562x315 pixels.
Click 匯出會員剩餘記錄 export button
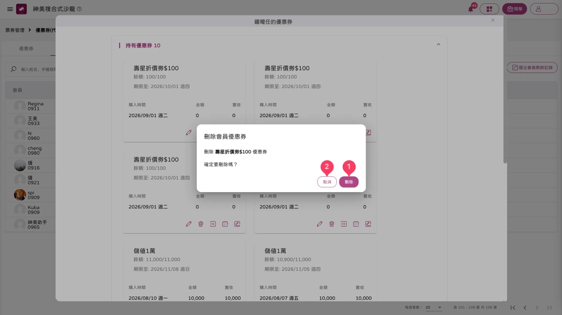pos(532,68)
